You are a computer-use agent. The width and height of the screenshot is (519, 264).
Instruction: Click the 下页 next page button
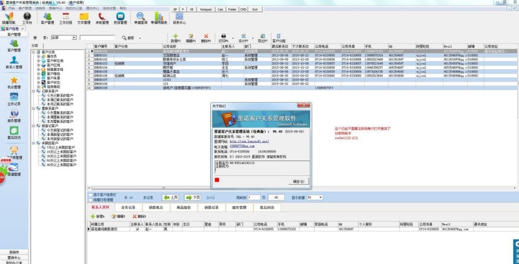coord(193,197)
